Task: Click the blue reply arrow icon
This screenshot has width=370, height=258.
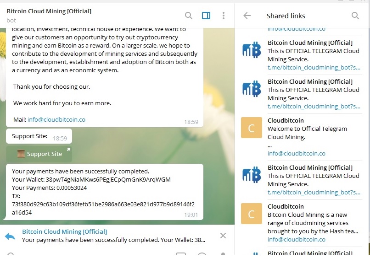Action: [x=10, y=236]
